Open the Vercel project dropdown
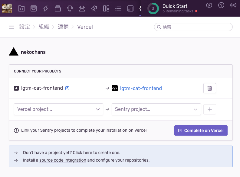Viewport: 240px width, 177px height. 58,109
